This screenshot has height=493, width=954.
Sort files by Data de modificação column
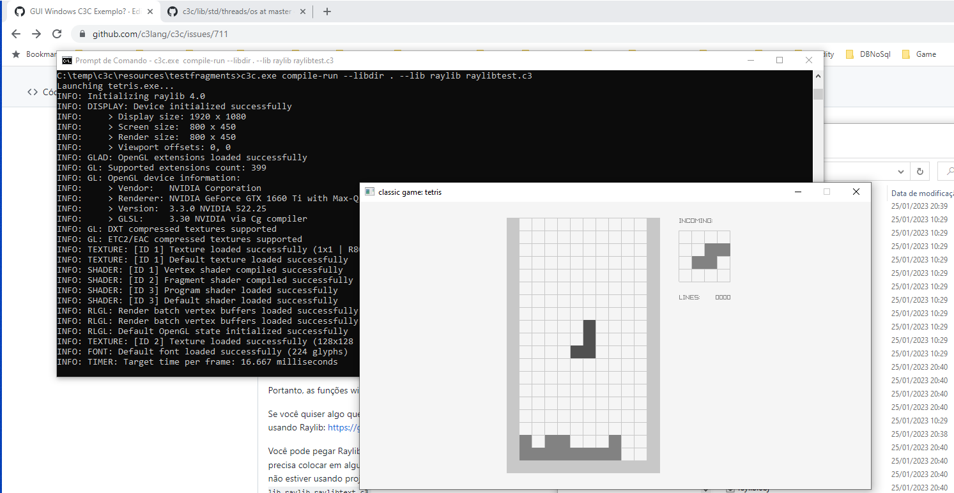[921, 192]
